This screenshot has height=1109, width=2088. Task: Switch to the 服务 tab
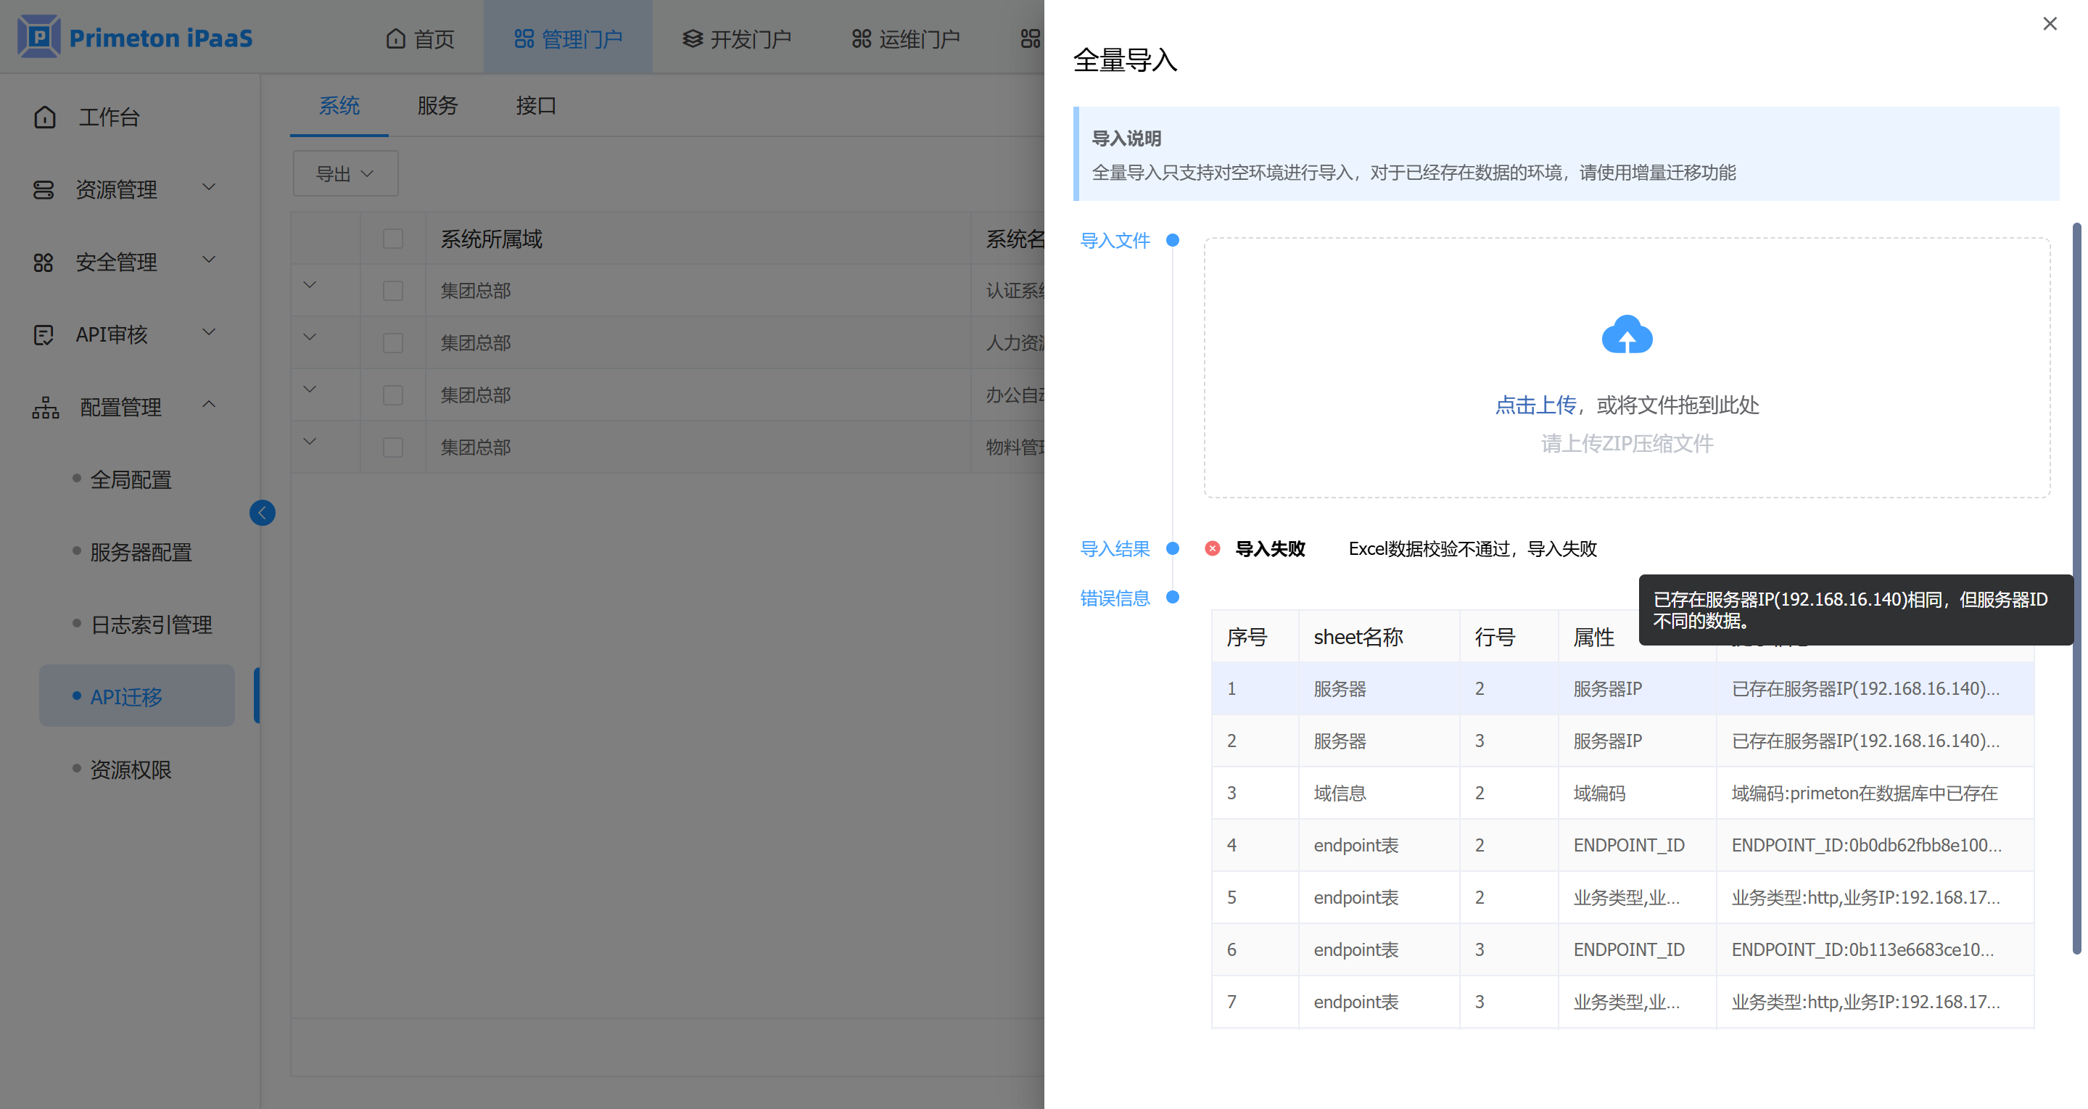pyautogui.click(x=437, y=105)
